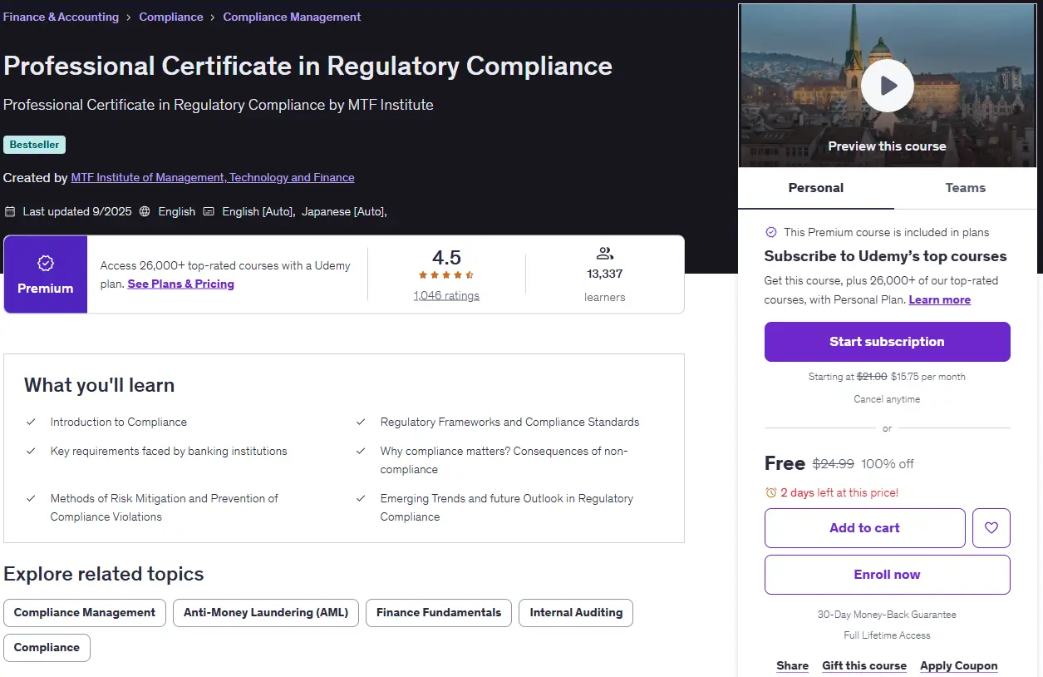The height and width of the screenshot is (677, 1043).
Task: Click 'Last updated 9/2025' text
Action: point(77,211)
